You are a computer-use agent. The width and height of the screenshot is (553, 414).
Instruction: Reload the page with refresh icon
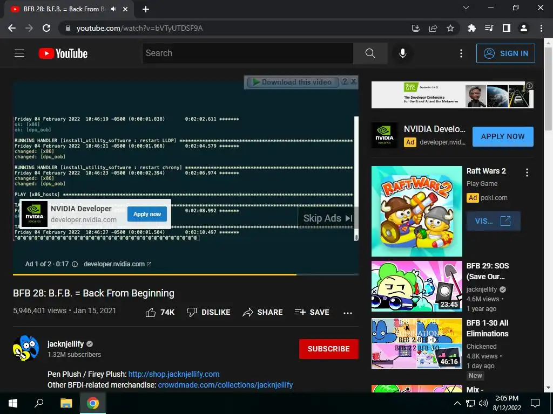click(x=46, y=28)
